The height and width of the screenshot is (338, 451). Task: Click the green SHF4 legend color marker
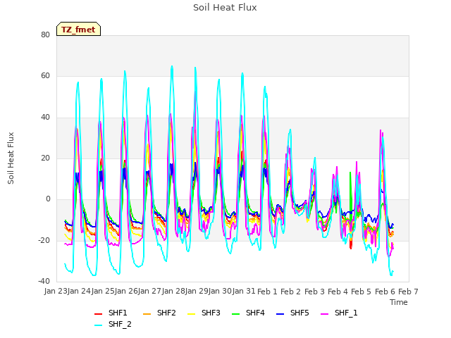point(235,314)
